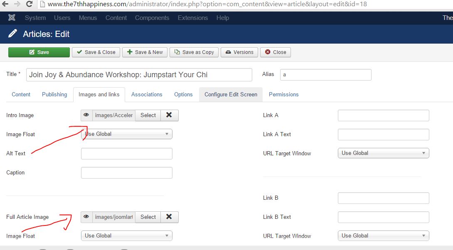453x250 pixels.
Task: Open the Help menu
Action: 223,18
